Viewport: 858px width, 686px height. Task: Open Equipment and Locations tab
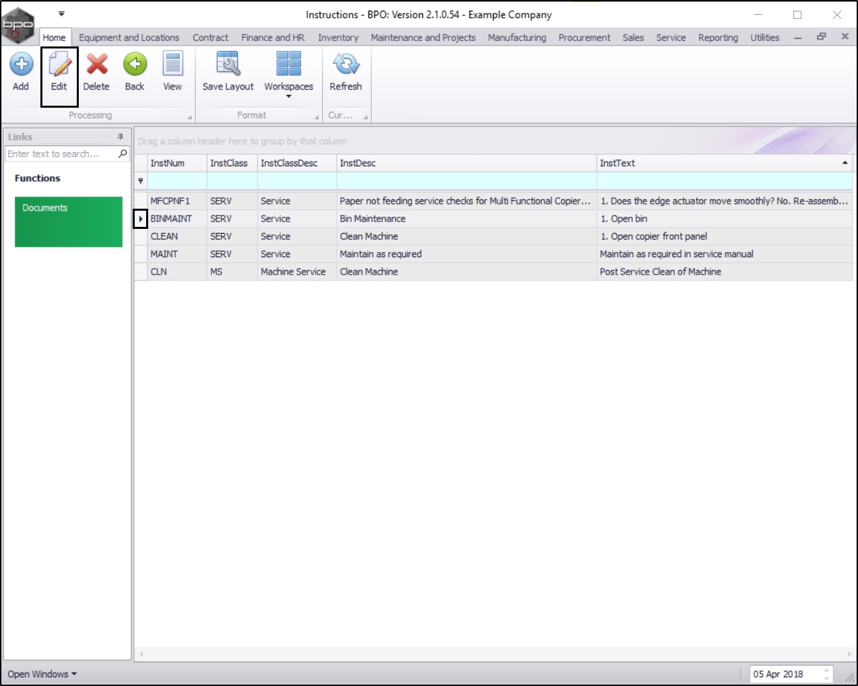click(129, 38)
